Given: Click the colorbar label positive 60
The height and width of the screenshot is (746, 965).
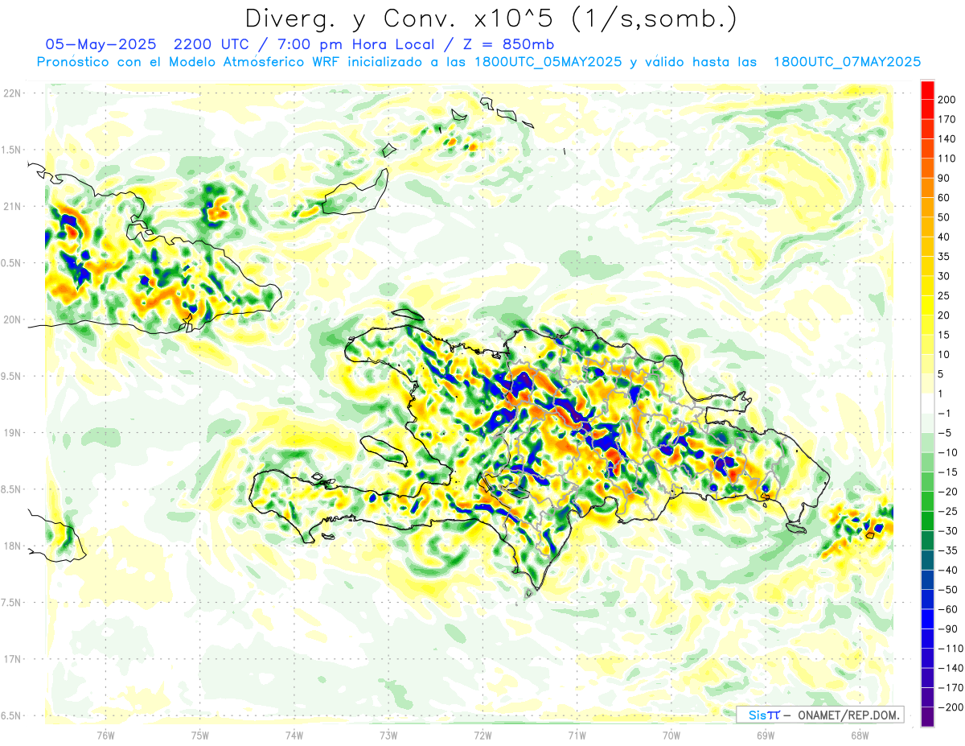Looking at the screenshot, I should (x=943, y=197).
